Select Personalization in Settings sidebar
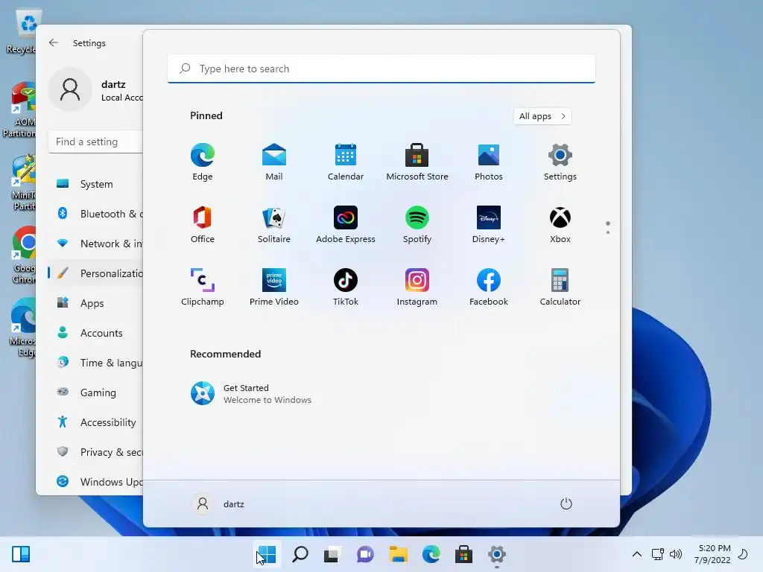The height and width of the screenshot is (572, 763). tap(96, 273)
